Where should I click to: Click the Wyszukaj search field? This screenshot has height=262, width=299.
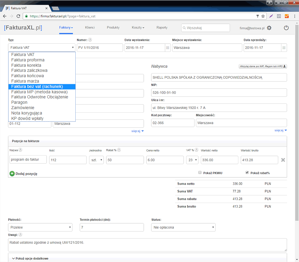pyautogui.click(x=205, y=28)
